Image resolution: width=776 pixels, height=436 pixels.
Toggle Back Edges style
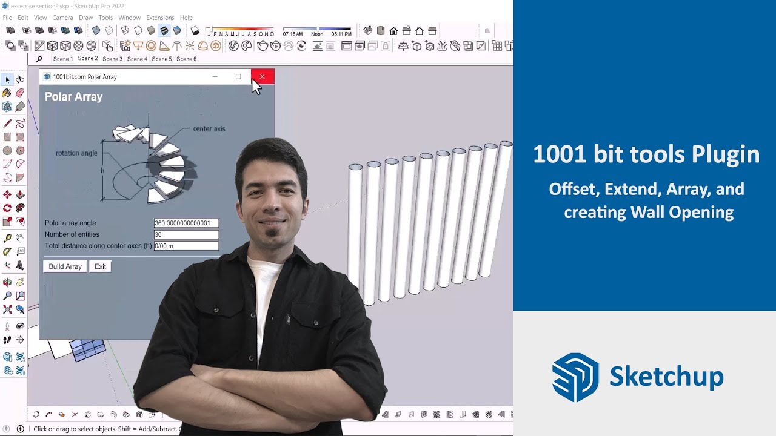pos(109,30)
